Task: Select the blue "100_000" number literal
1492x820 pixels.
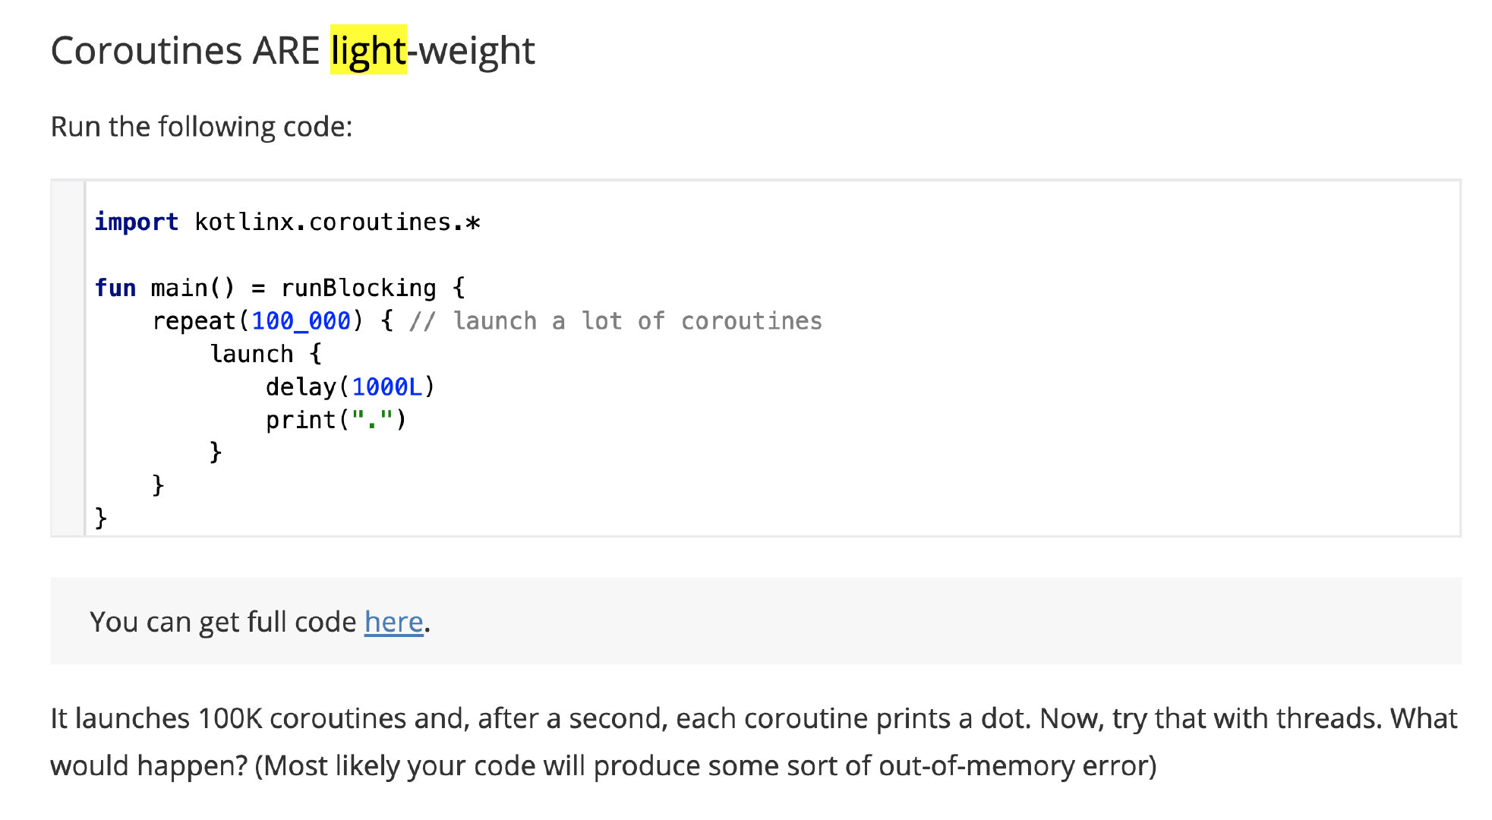Action: coord(301,321)
